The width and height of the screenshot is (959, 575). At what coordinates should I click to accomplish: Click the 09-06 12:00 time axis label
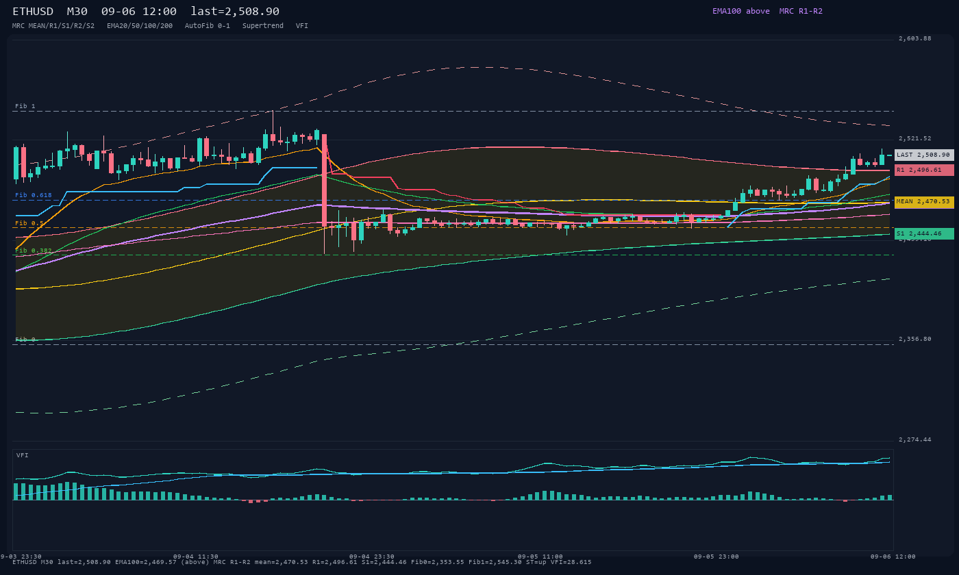[x=893, y=557]
